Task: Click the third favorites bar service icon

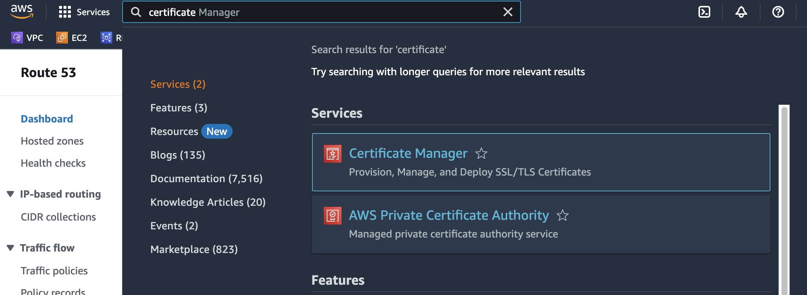Action: (x=106, y=38)
